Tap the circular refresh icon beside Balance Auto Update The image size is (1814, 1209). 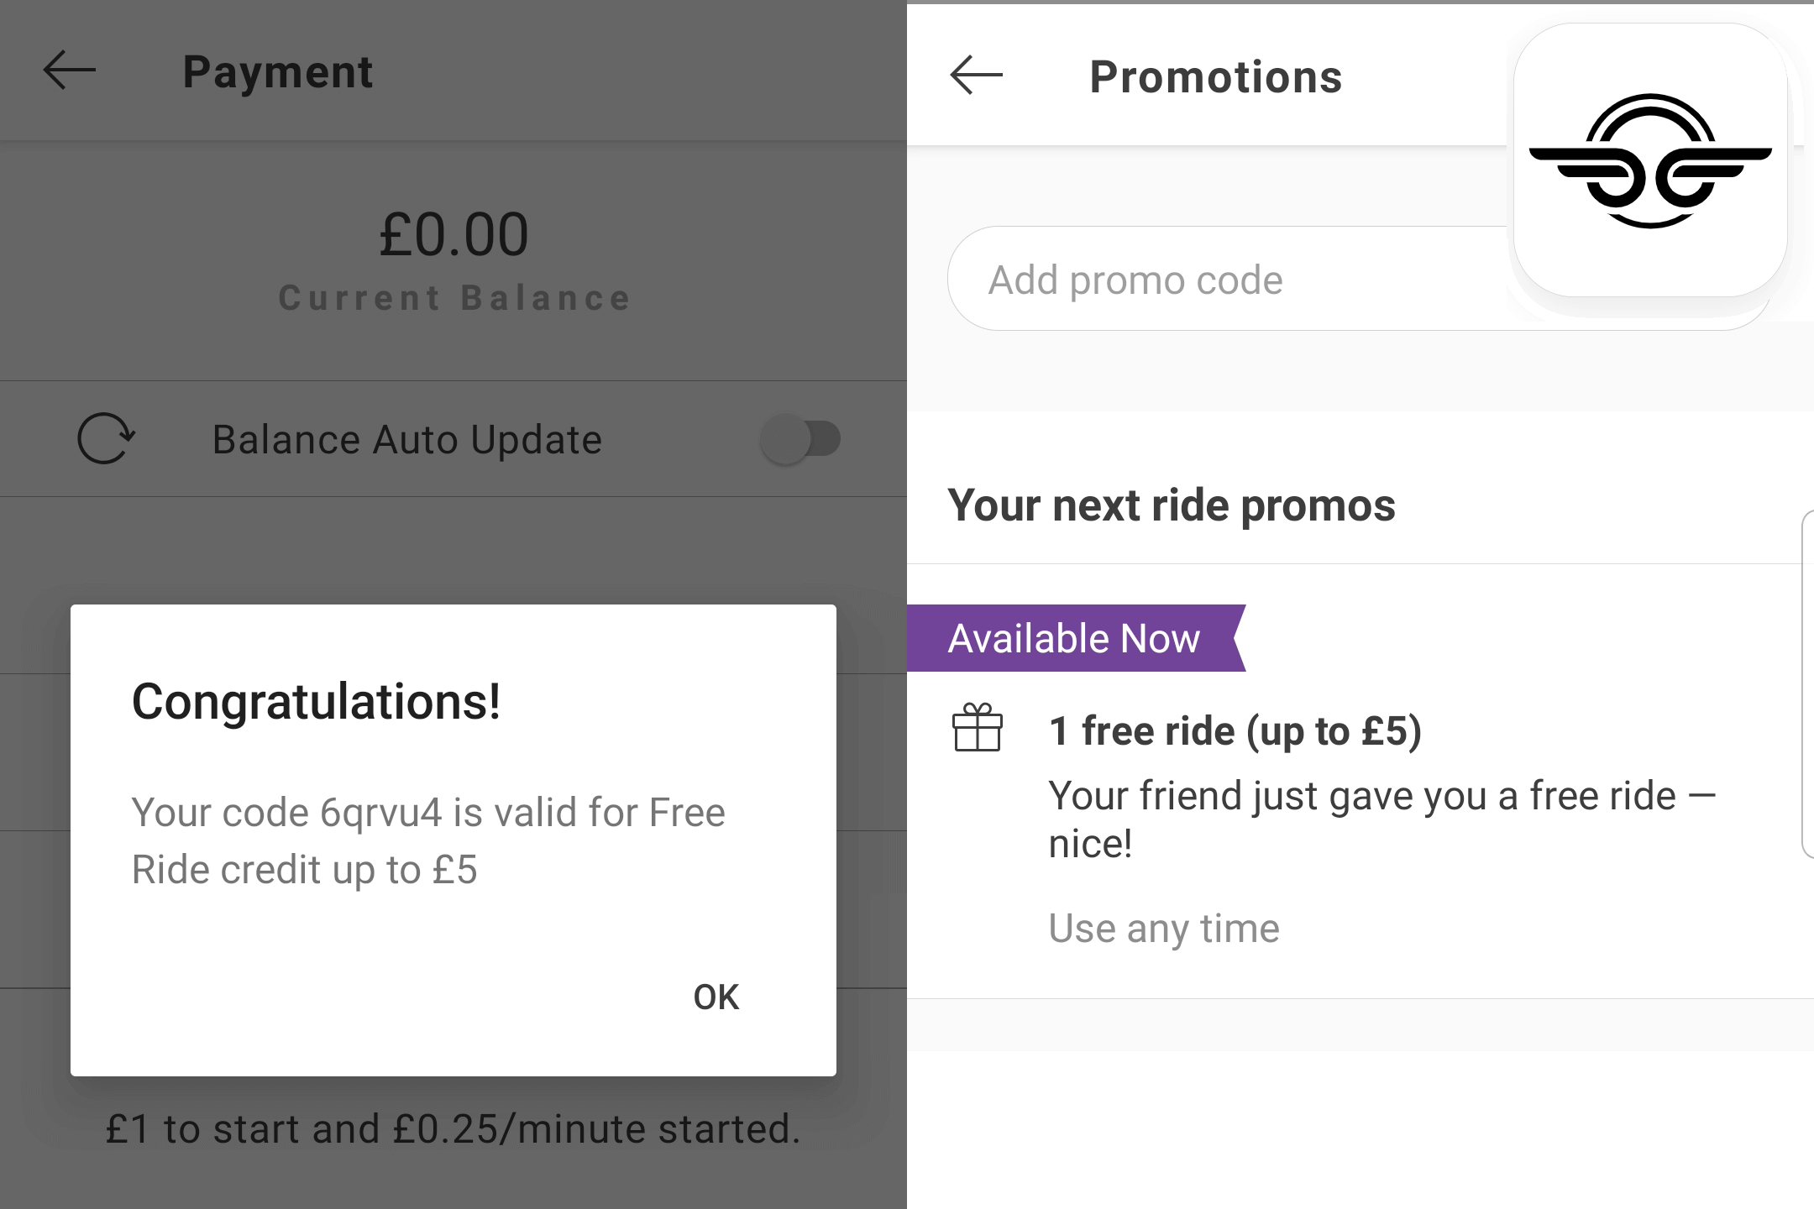106,438
